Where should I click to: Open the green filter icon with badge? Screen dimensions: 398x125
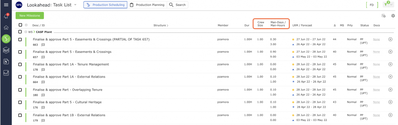pos(386,4)
